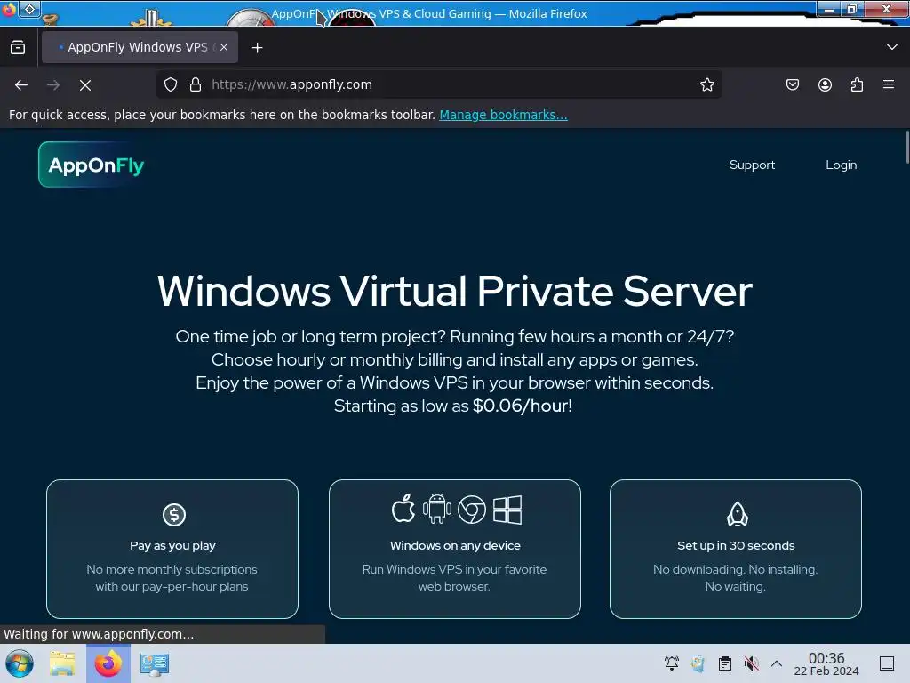Select the Windows on any device heading

click(x=455, y=546)
